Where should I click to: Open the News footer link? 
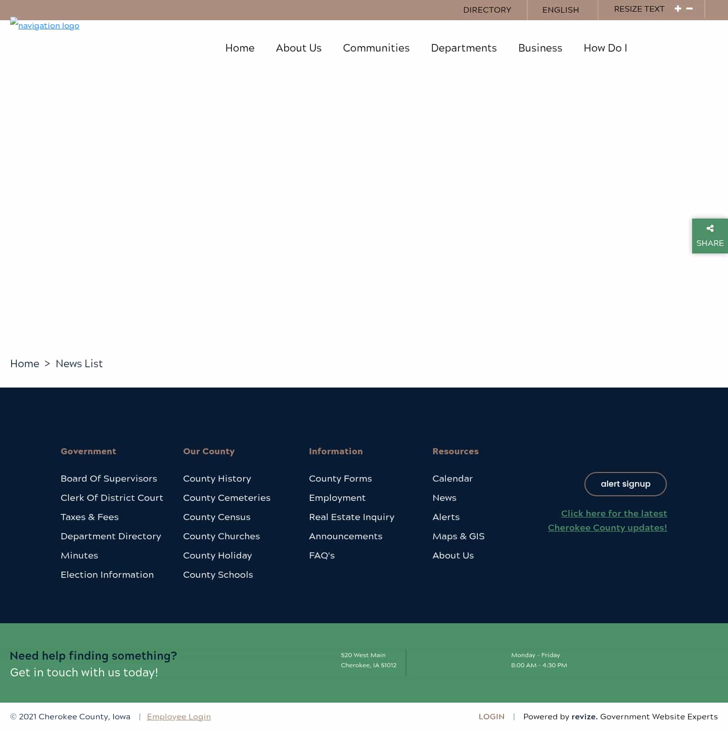[x=444, y=498]
